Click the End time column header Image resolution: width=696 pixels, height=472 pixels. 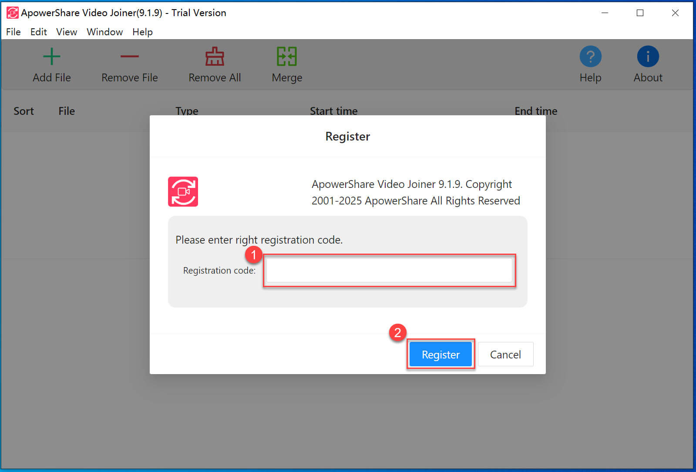click(535, 111)
